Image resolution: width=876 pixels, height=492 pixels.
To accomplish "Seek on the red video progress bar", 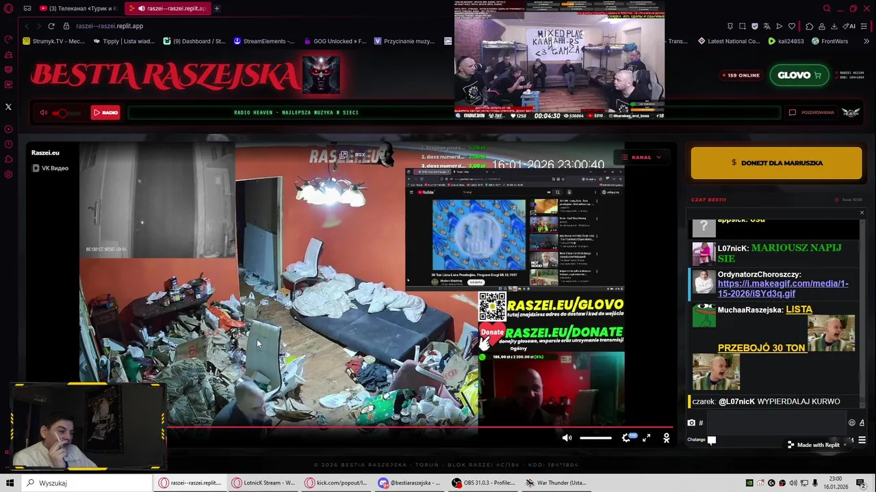I will (420, 428).
